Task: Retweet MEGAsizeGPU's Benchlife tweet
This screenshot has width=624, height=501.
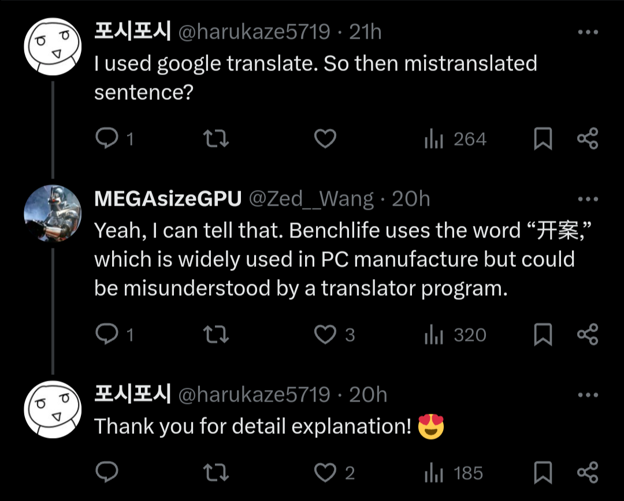Action: (216, 335)
